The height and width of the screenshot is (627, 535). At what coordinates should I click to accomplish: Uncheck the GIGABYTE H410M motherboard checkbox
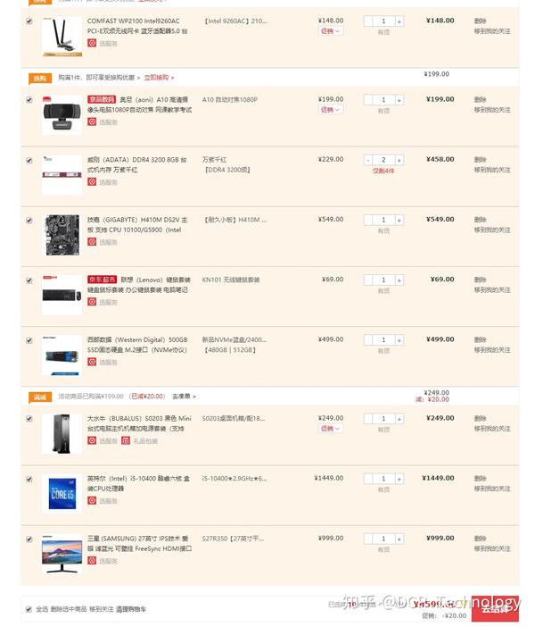[x=29, y=221]
